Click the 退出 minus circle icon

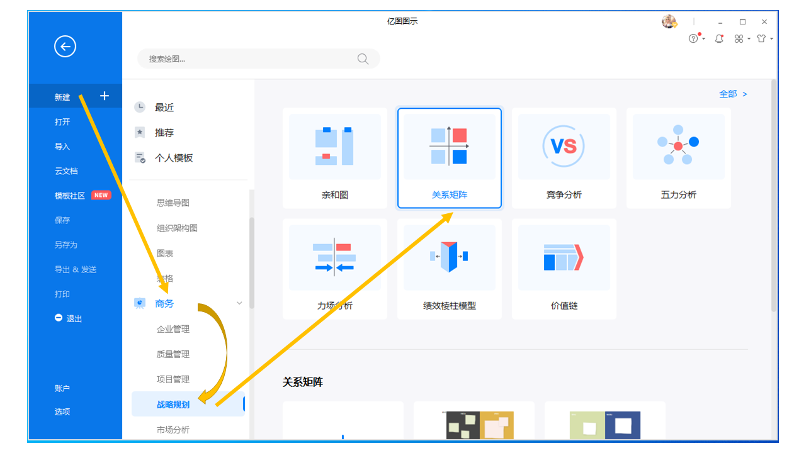(59, 318)
